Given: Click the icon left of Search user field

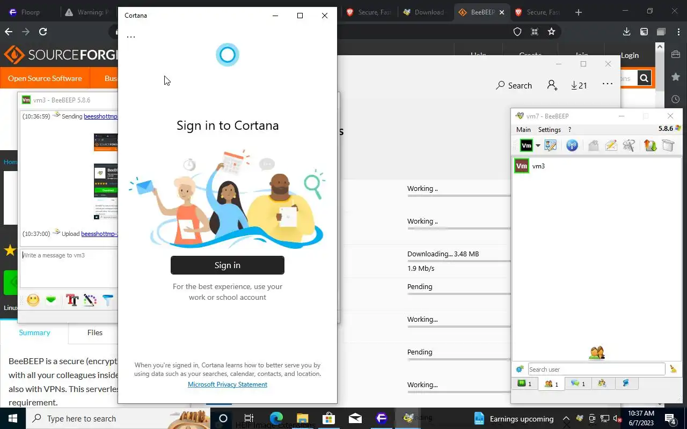Looking at the screenshot, I should click(x=520, y=369).
